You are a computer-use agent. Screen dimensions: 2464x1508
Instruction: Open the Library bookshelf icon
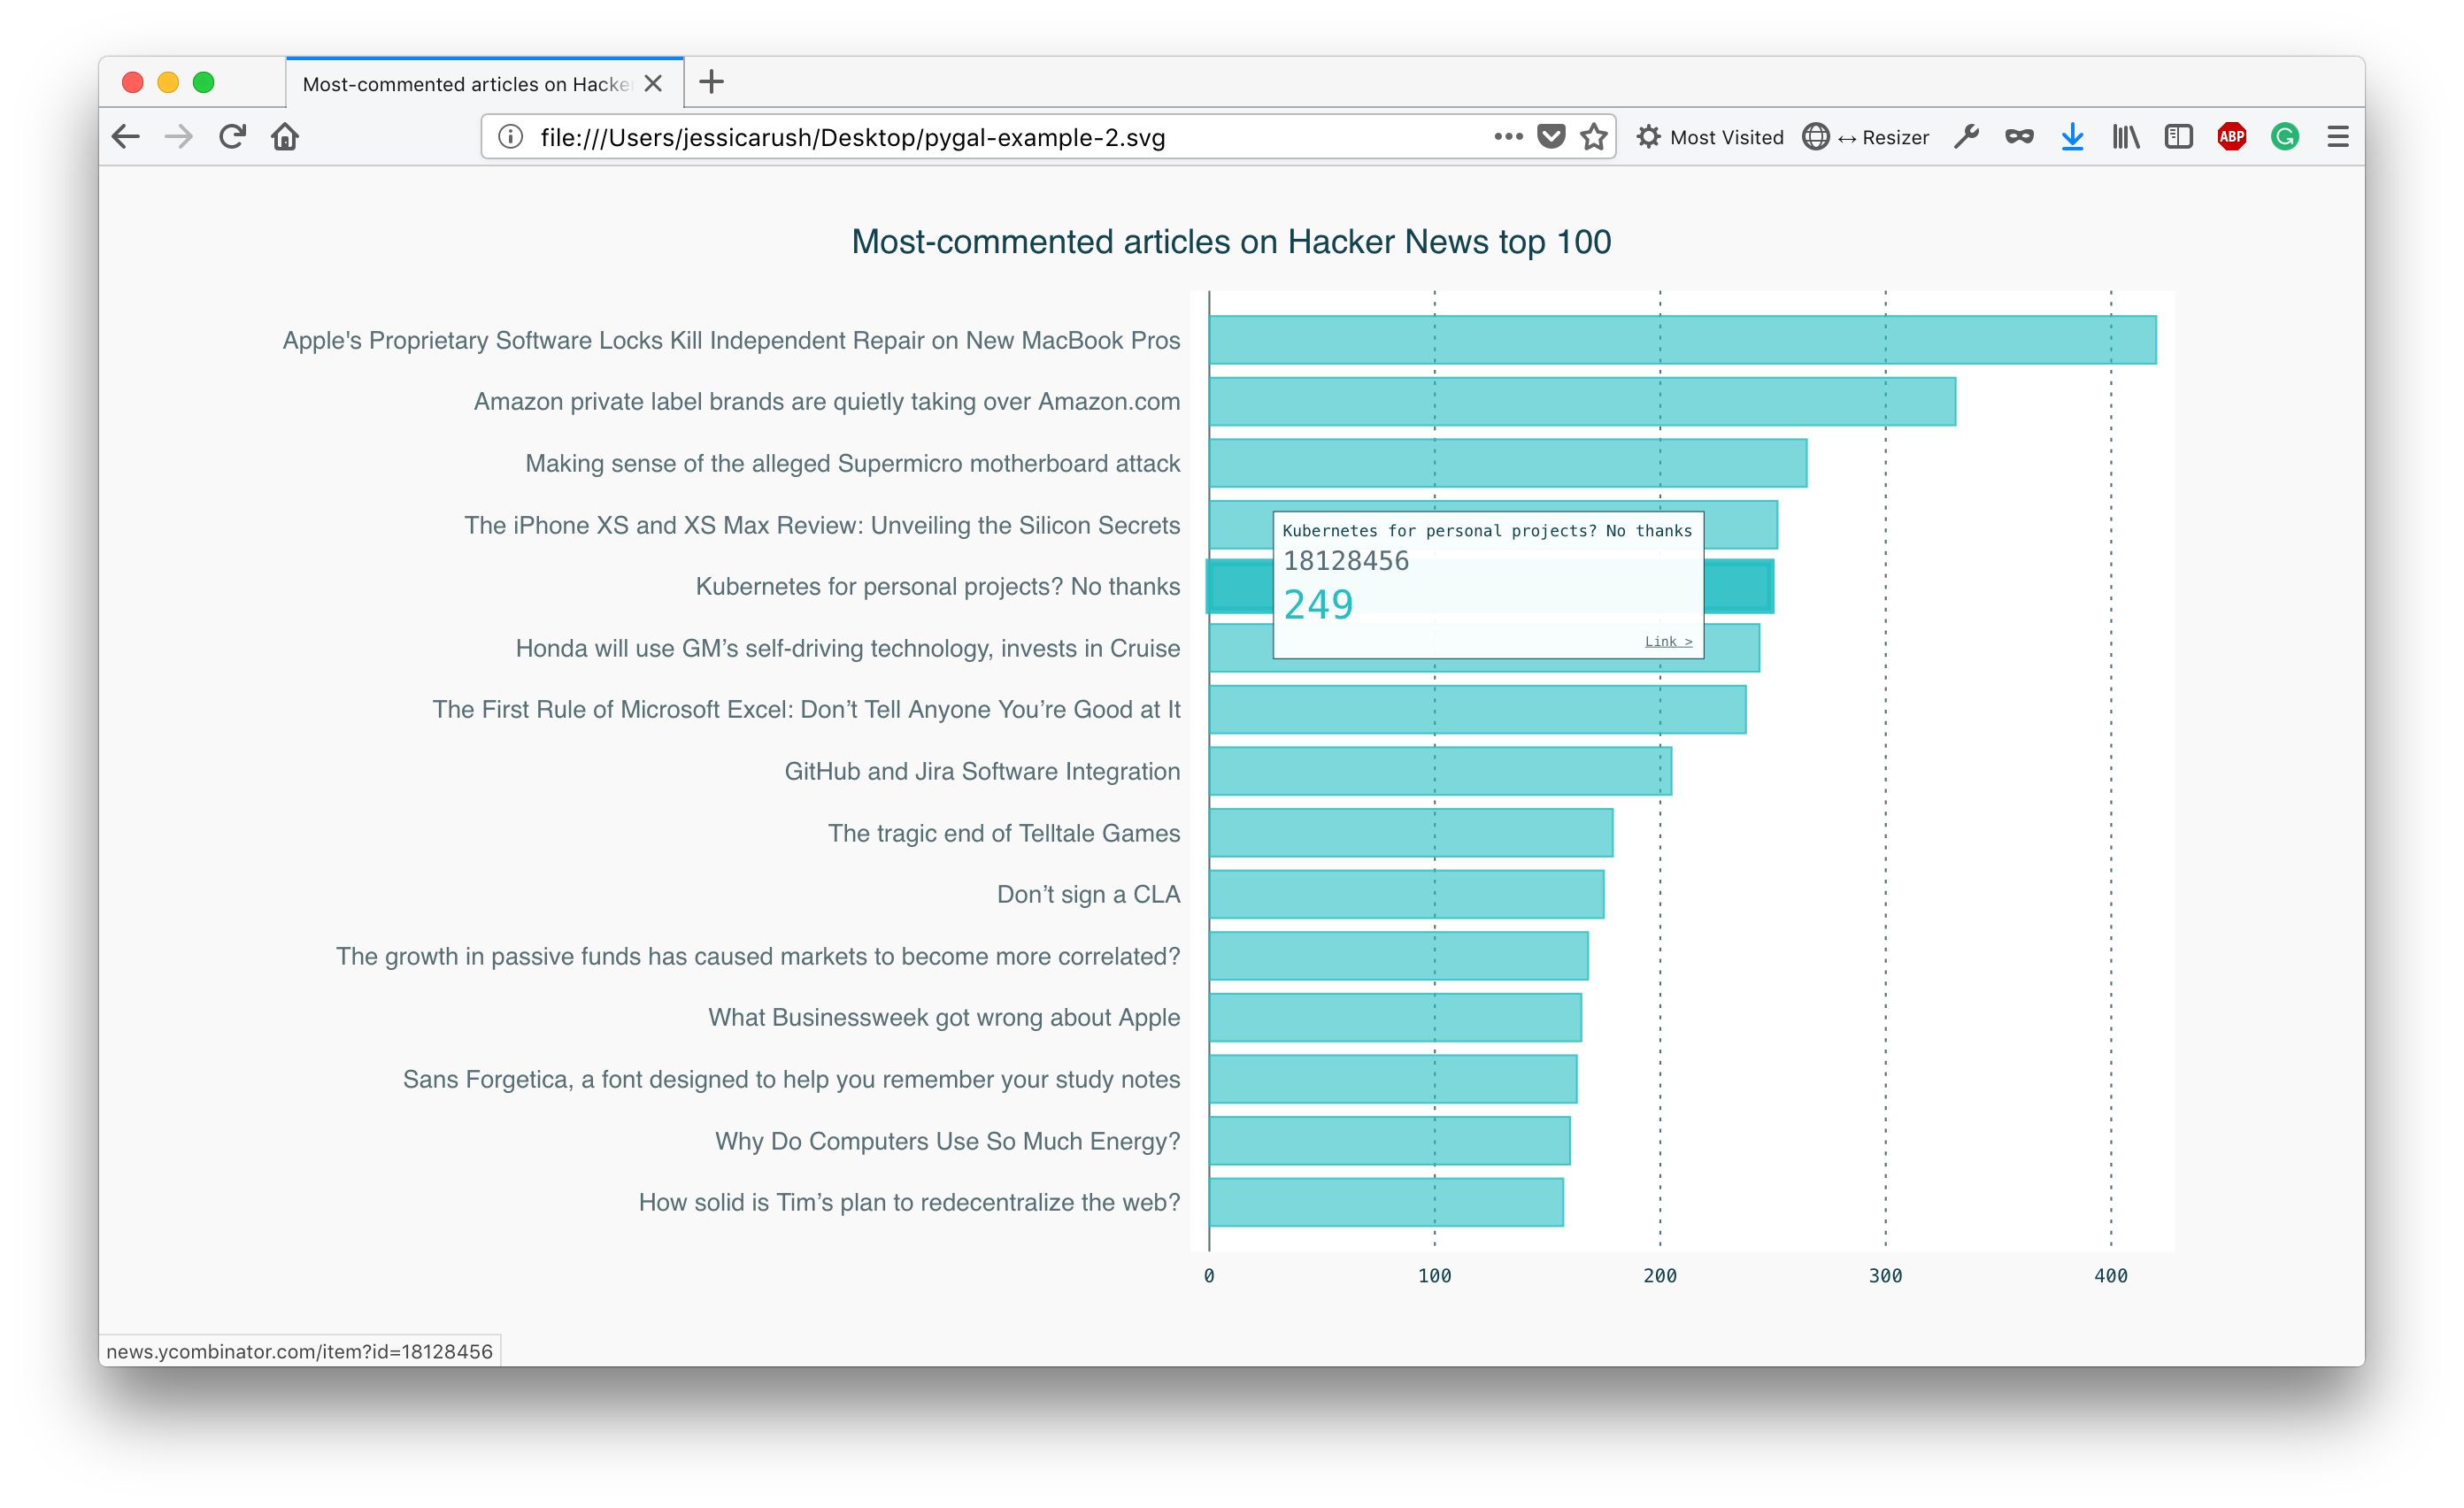click(x=2125, y=137)
